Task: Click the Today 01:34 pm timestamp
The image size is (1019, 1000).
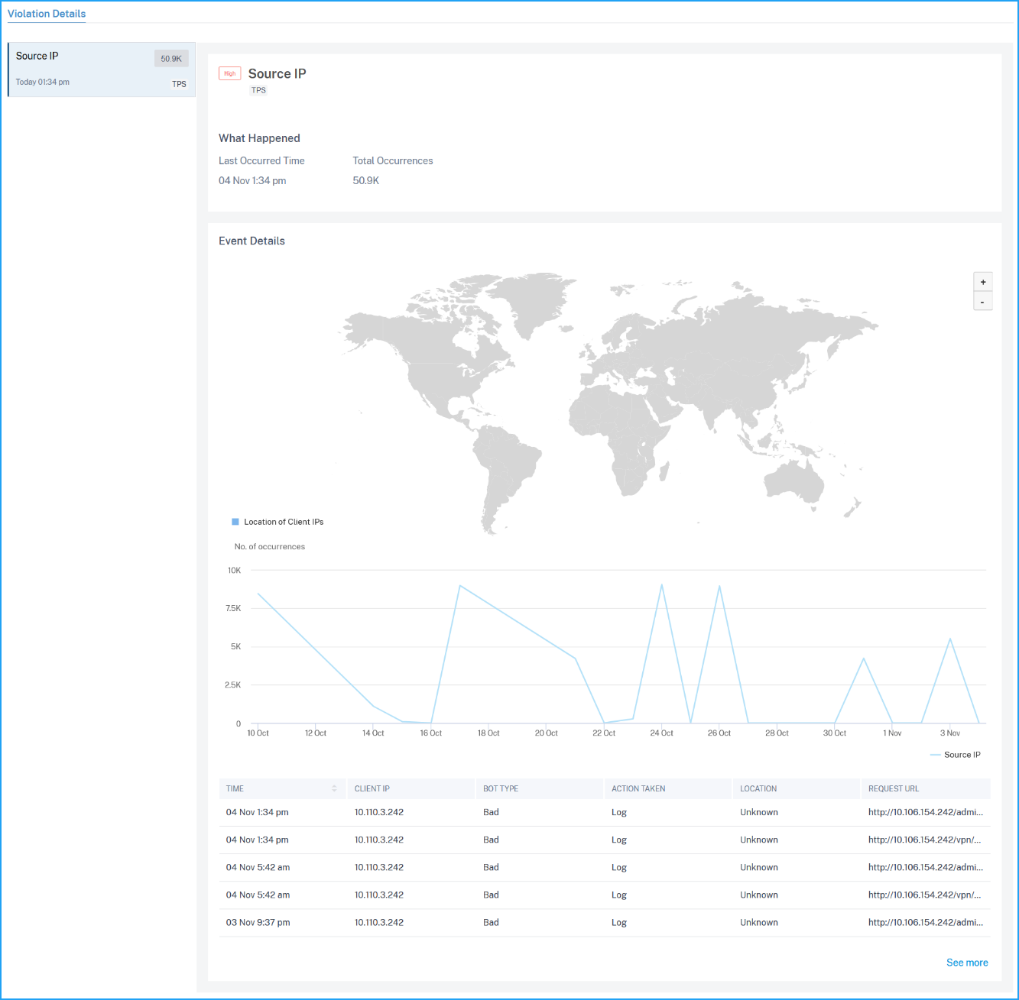Action: pos(43,82)
